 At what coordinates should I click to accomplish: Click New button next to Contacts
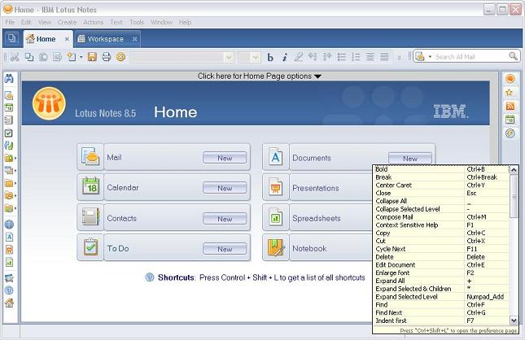pyautogui.click(x=225, y=219)
